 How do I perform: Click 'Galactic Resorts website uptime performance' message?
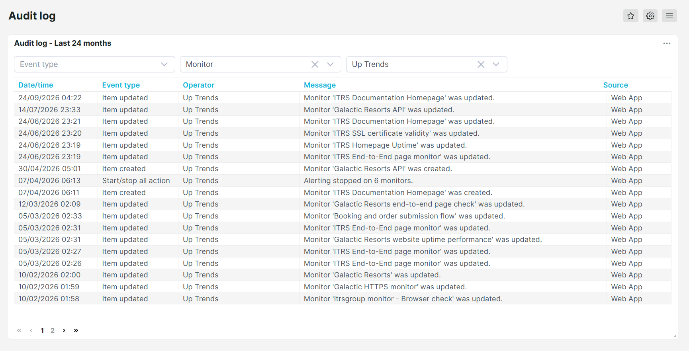pos(423,240)
